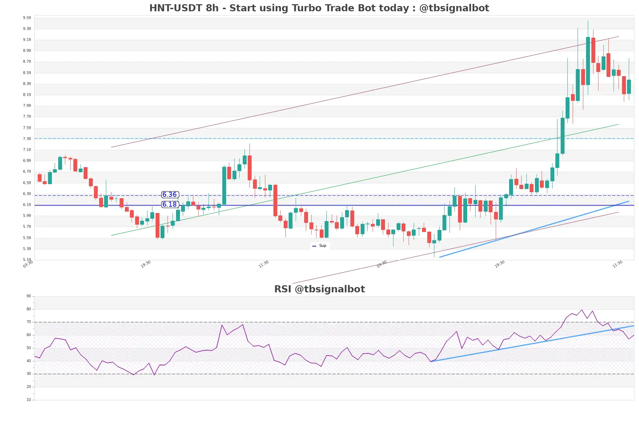Click the 6.59 price axis label
The image size is (639, 426).
[27, 183]
